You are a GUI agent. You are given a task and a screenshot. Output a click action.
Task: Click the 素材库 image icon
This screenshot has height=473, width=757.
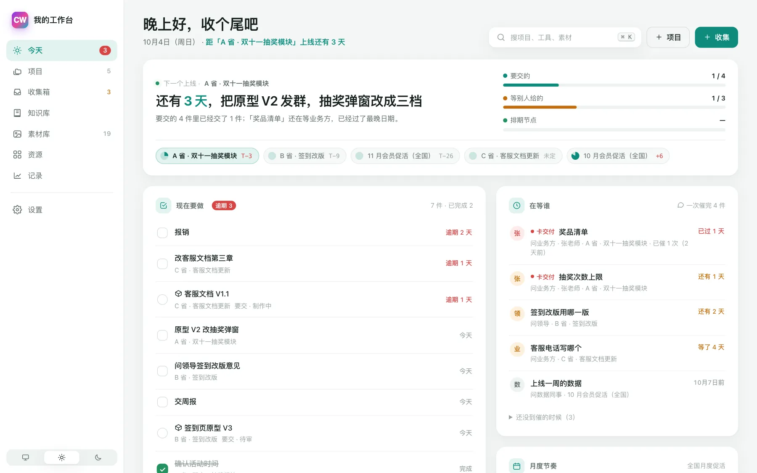(17, 134)
